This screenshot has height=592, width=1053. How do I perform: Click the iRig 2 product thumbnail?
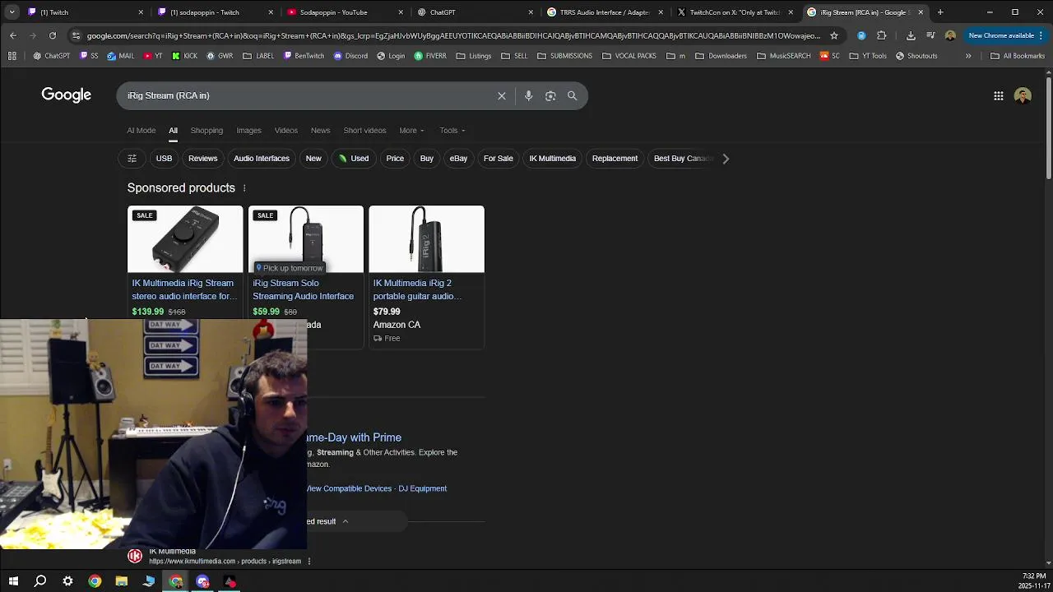pyautogui.click(x=426, y=239)
